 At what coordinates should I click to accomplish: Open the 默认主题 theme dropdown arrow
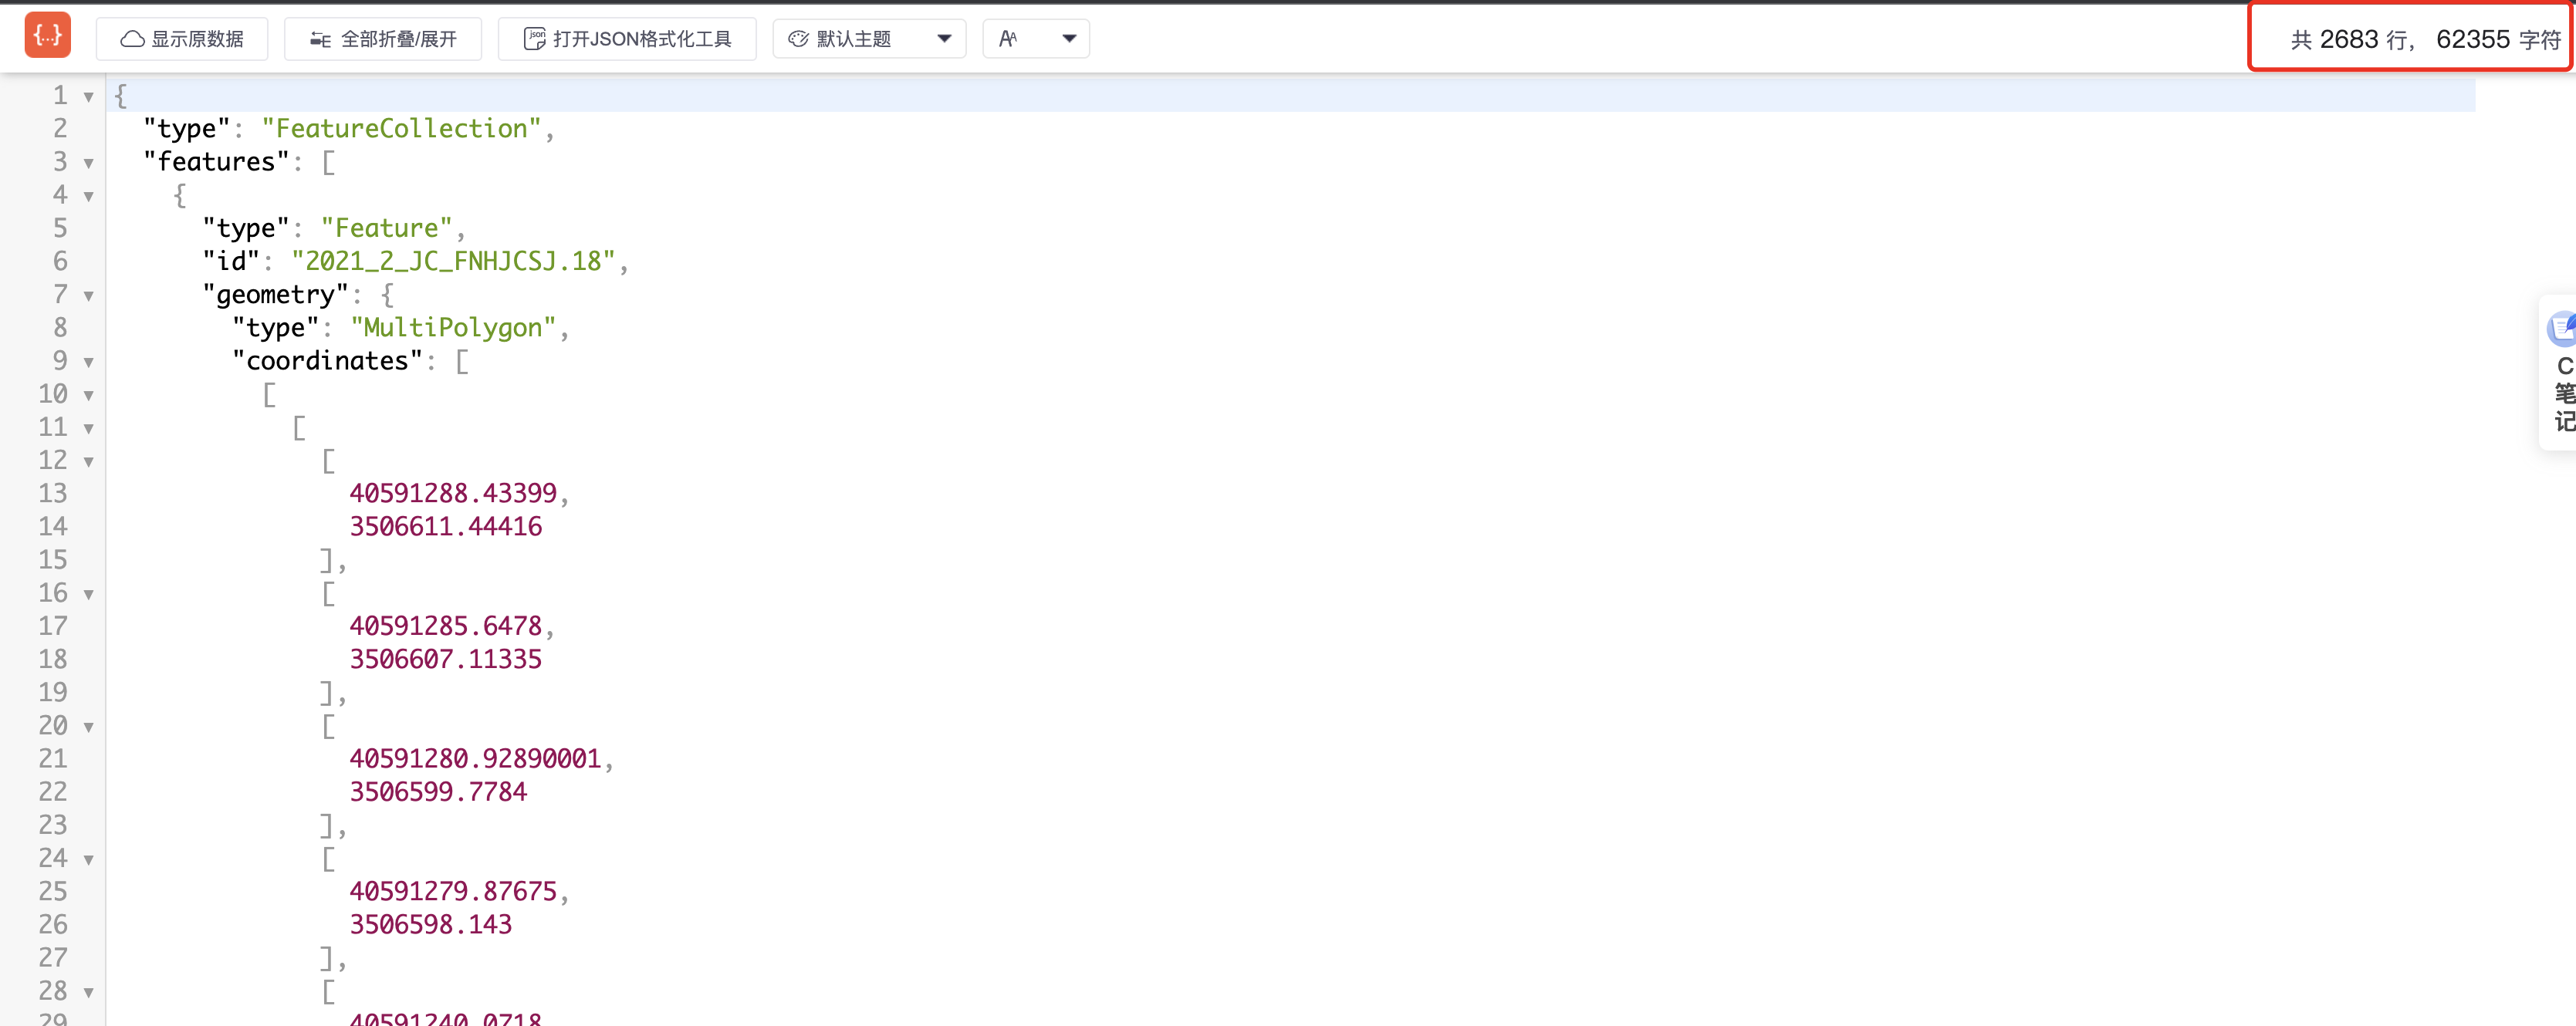[944, 39]
